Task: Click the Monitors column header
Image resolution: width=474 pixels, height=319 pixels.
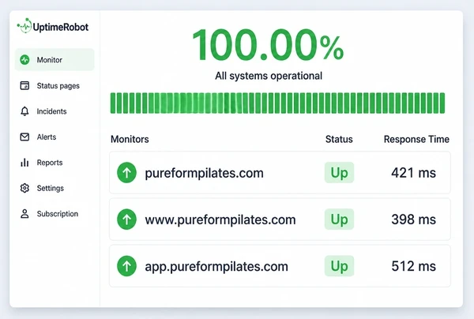Action: [130, 139]
